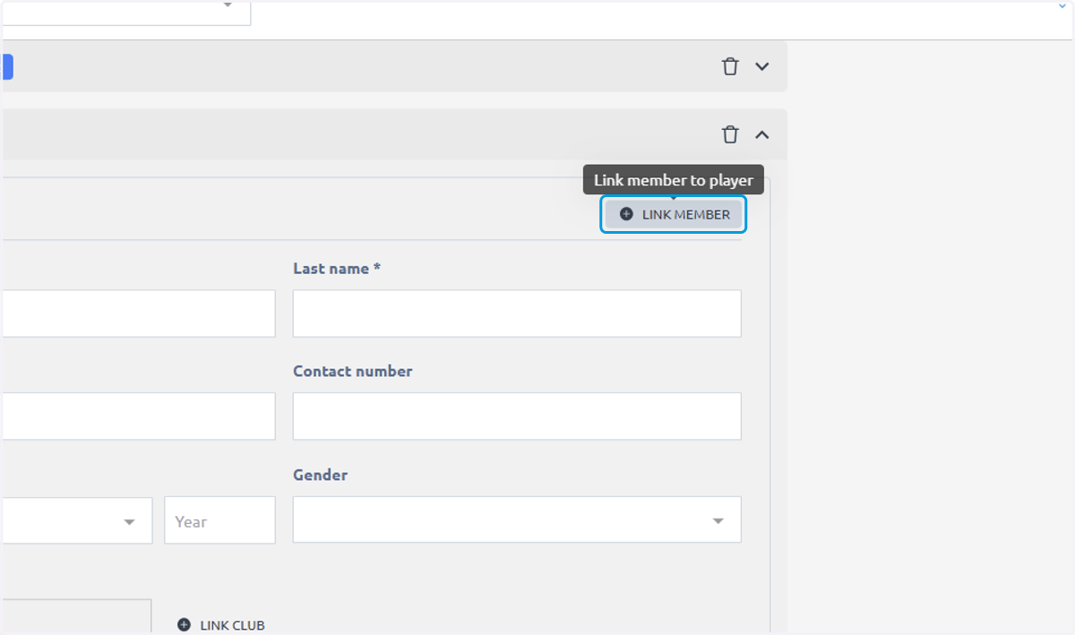Image resolution: width=1075 pixels, height=635 pixels.
Task: Click the LINK MEMBER button
Action: point(673,214)
